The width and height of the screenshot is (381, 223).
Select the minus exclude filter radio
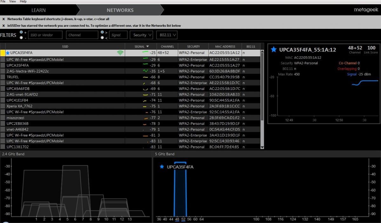tap(21, 38)
